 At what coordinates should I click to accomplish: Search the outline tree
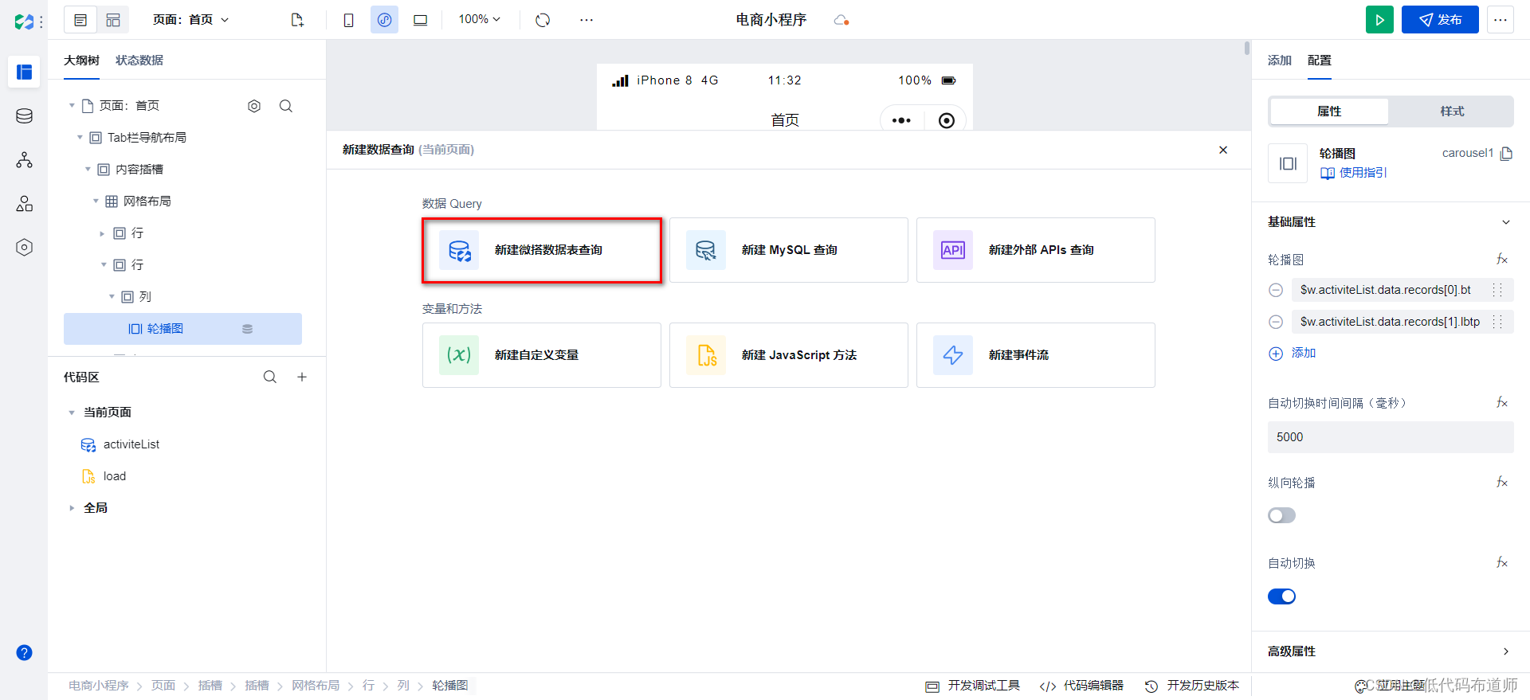coord(286,106)
